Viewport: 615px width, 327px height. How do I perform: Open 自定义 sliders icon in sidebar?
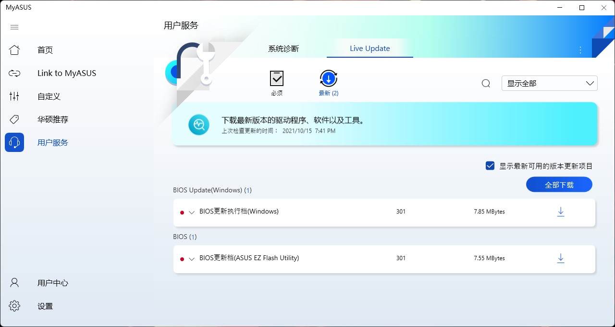tap(14, 96)
